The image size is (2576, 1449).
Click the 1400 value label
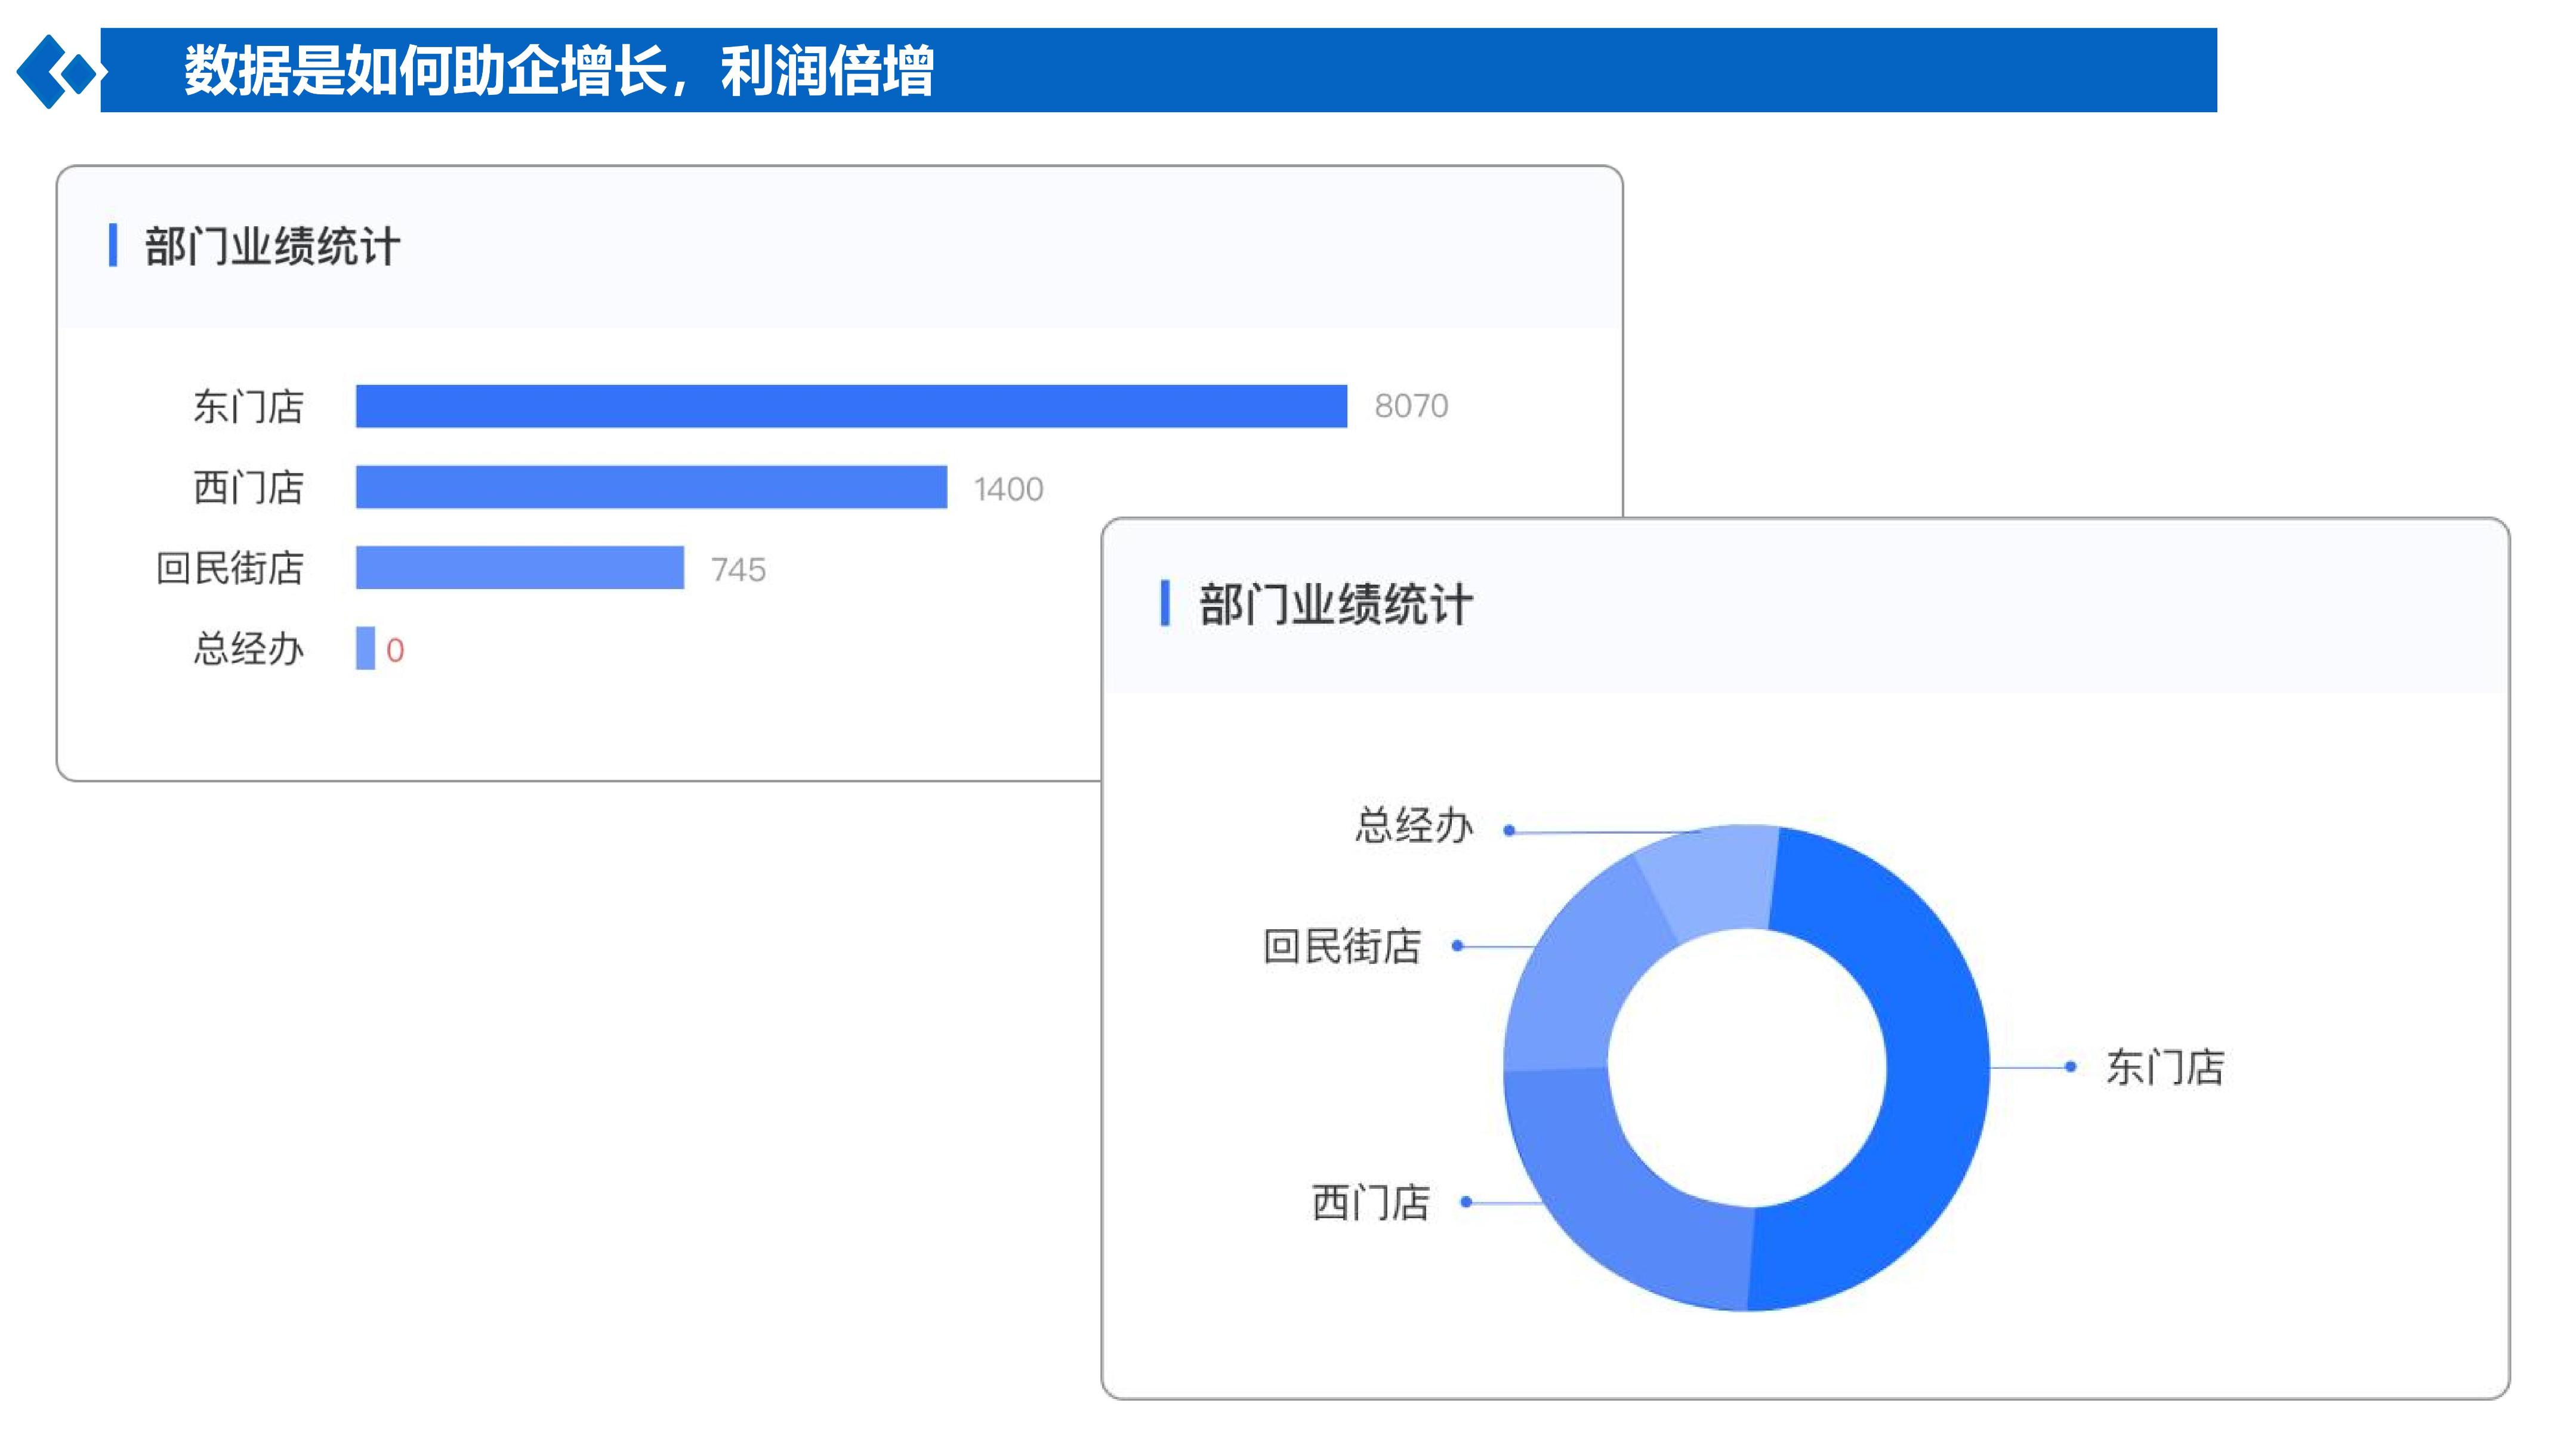(1008, 489)
